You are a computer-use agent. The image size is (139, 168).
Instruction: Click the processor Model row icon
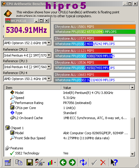pyautogui.click(x=12, y=92)
